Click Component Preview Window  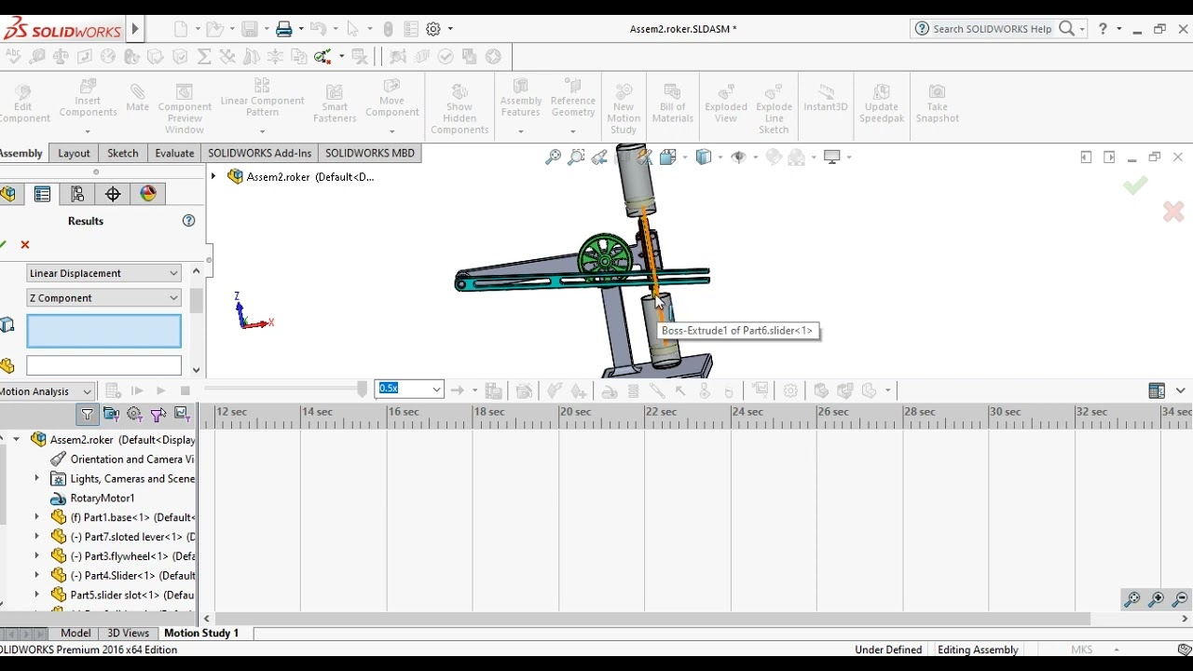coord(185,108)
